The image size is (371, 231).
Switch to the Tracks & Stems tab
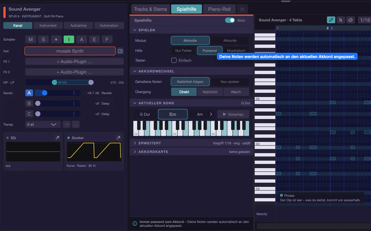151,9
